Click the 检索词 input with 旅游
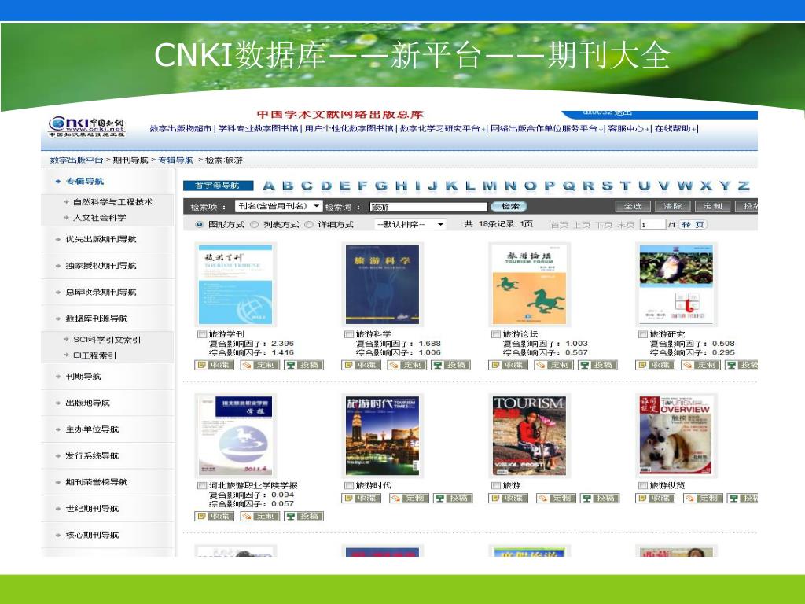The height and width of the screenshot is (604, 805). (428, 207)
